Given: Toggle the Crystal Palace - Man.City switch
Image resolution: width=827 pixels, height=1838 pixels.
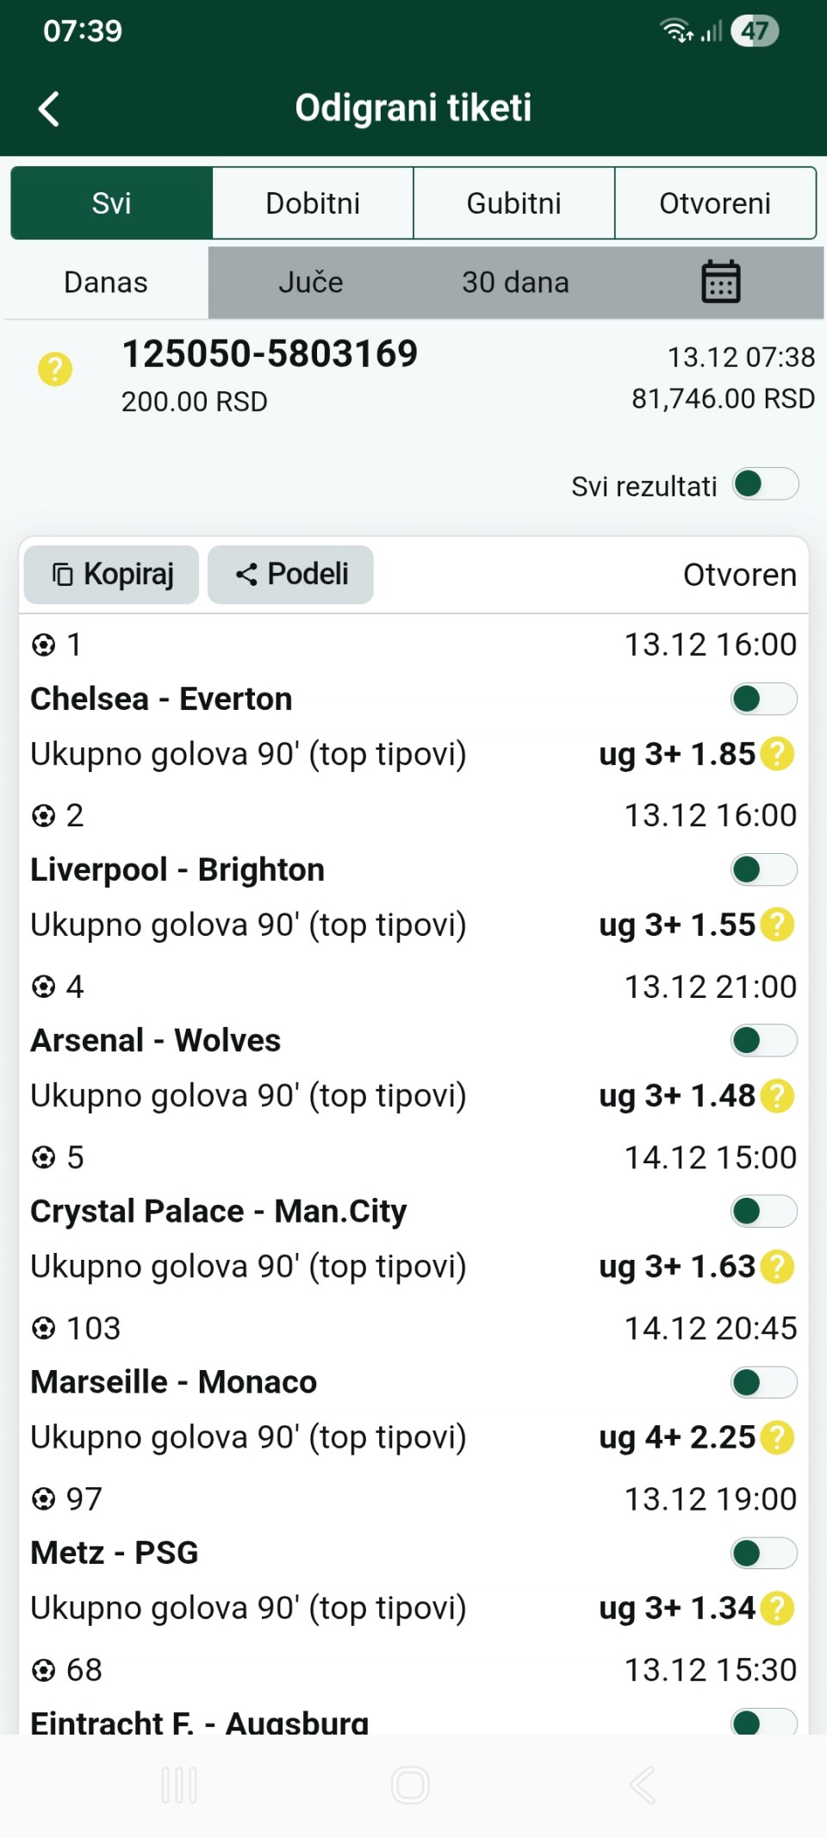Looking at the screenshot, I should (x=763, y=1212).
